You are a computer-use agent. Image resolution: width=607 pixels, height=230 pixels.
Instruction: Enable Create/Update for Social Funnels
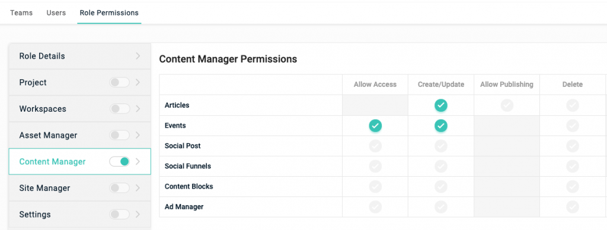click(x=440, y=166)
